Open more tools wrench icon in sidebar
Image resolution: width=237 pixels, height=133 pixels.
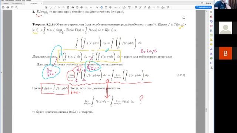[211, 68]
